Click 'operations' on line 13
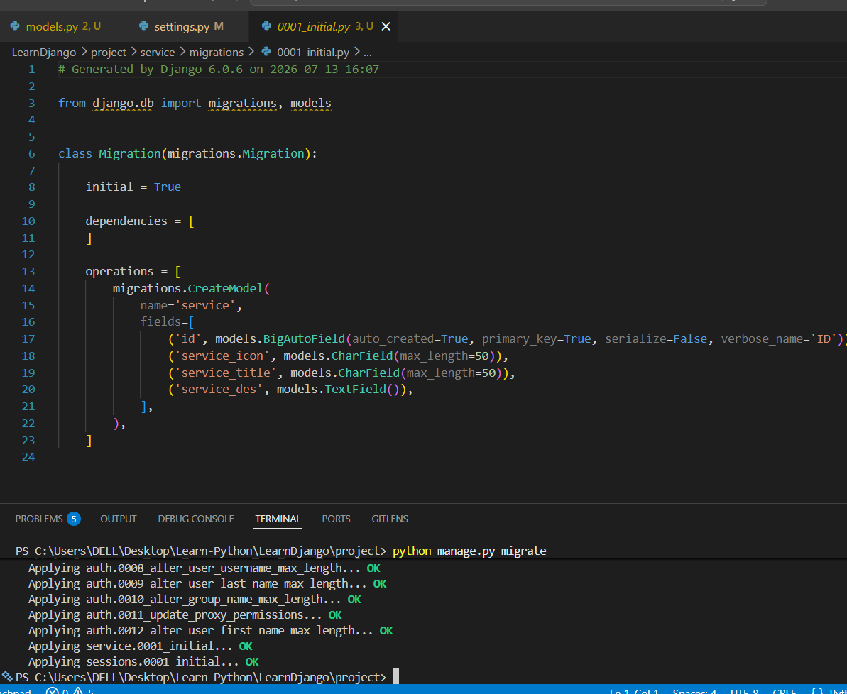The height and width of the screenshot is (694, 847). (x=119, y=271)
